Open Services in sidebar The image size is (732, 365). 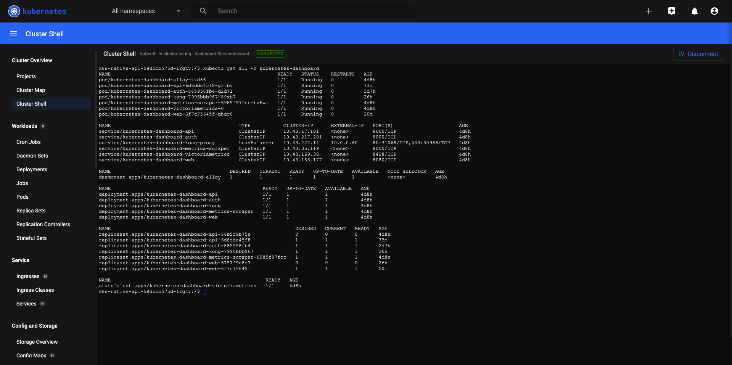pyautogui.click(x=26, y=304)
